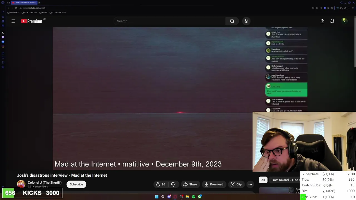Open browser downloads icon
The image size is (356, 200).
tap(349, 8)
